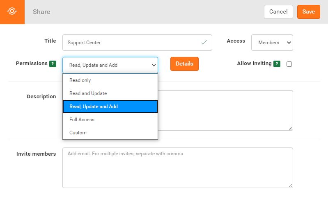Pick the highlighted Read, Update and Add option
This screenshot has width=328, height=204.
point(110,107)
